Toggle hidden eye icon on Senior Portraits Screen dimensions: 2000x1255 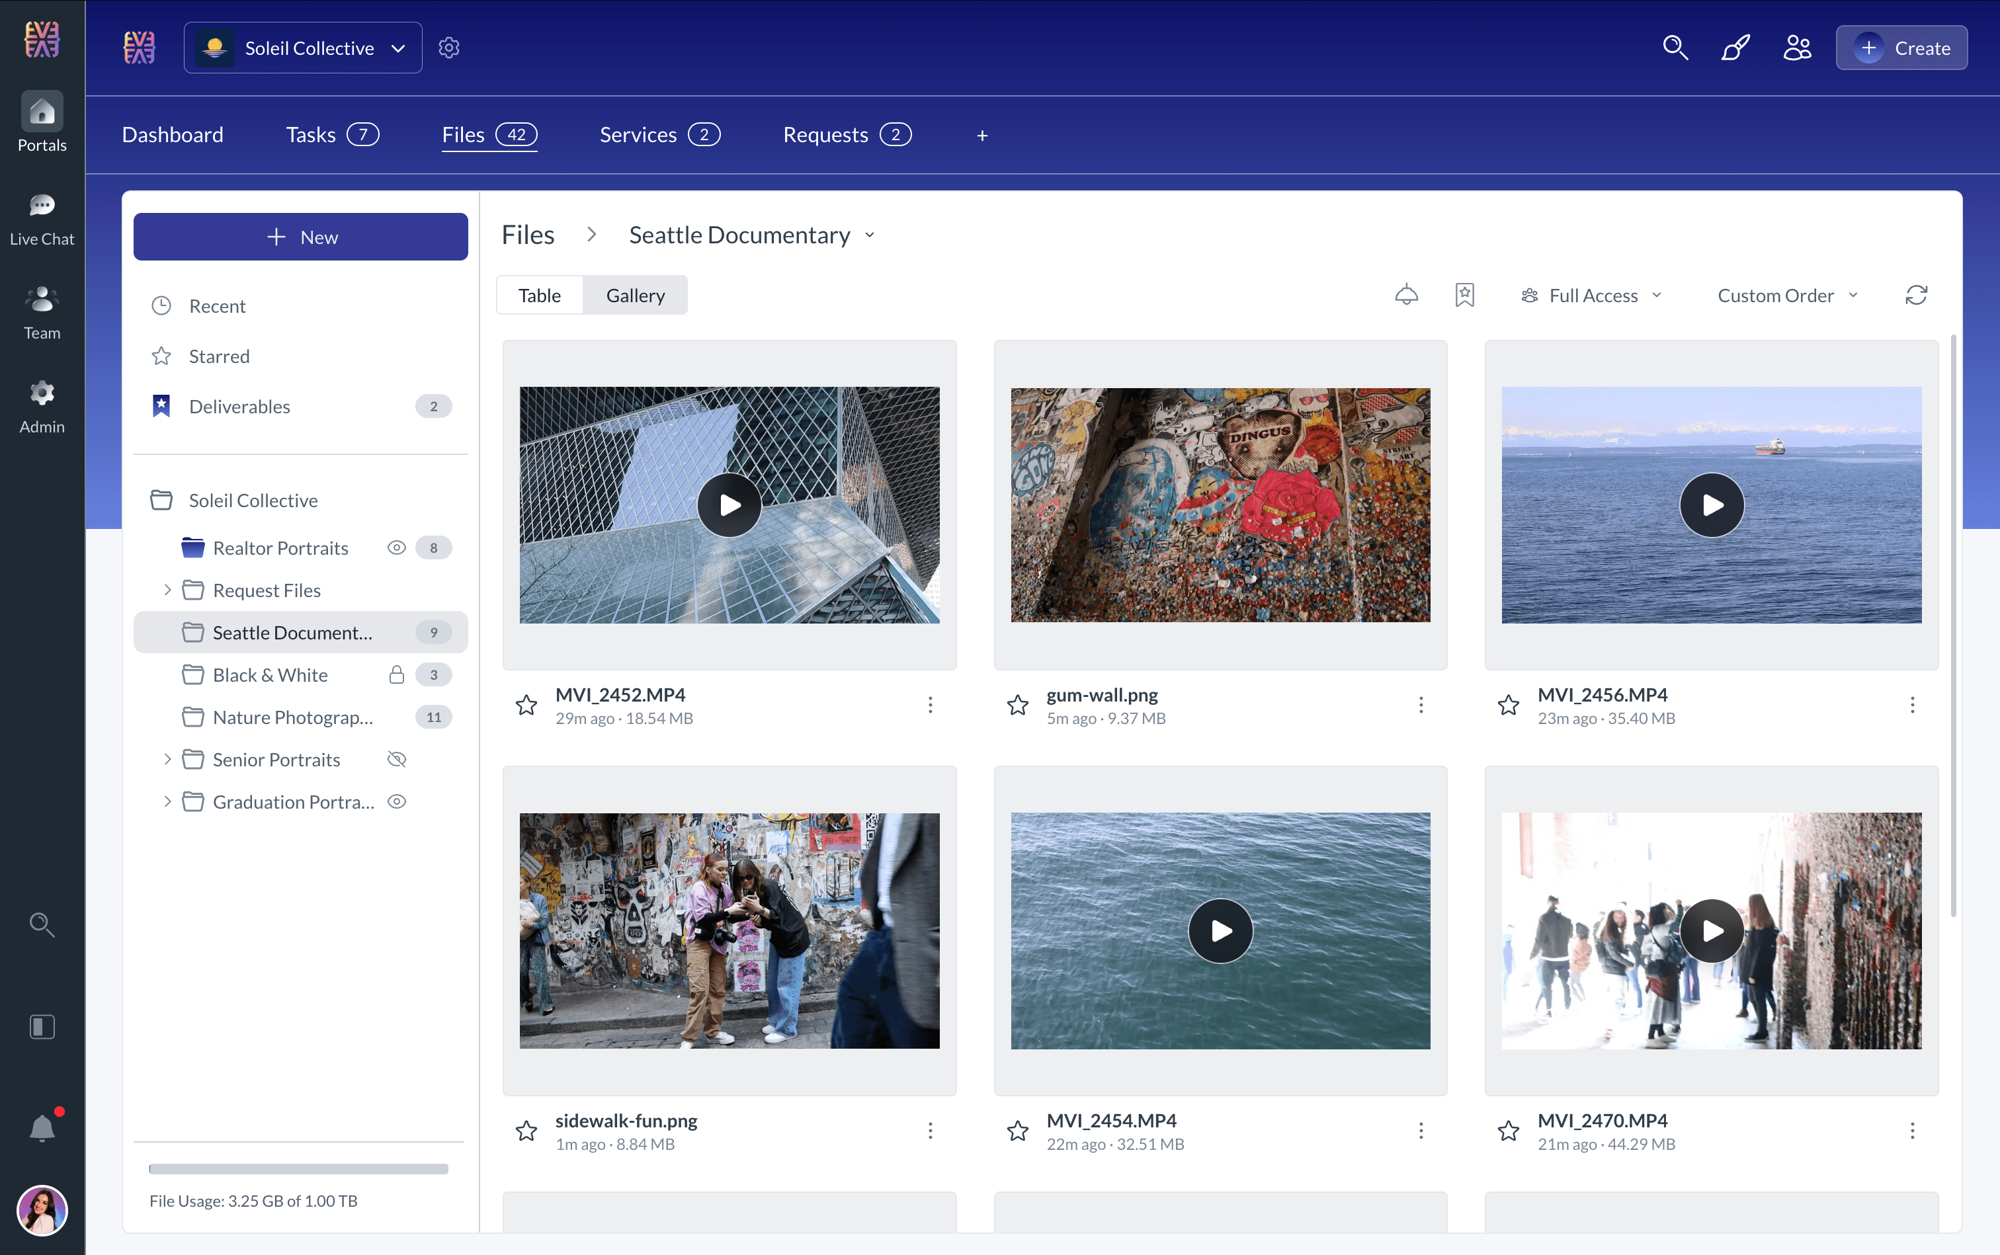point(397,760)
